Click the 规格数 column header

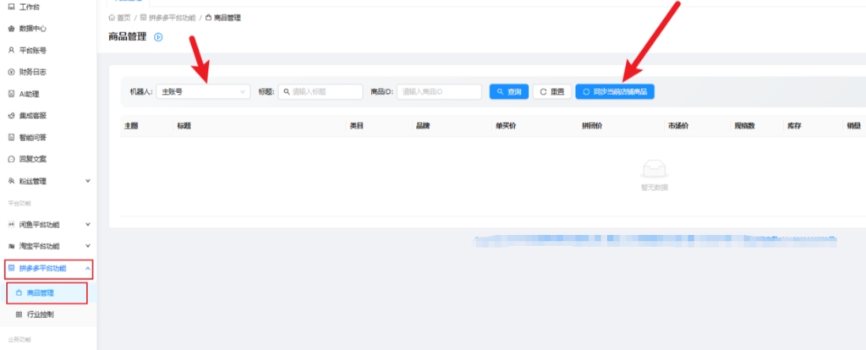pos(744,126)
